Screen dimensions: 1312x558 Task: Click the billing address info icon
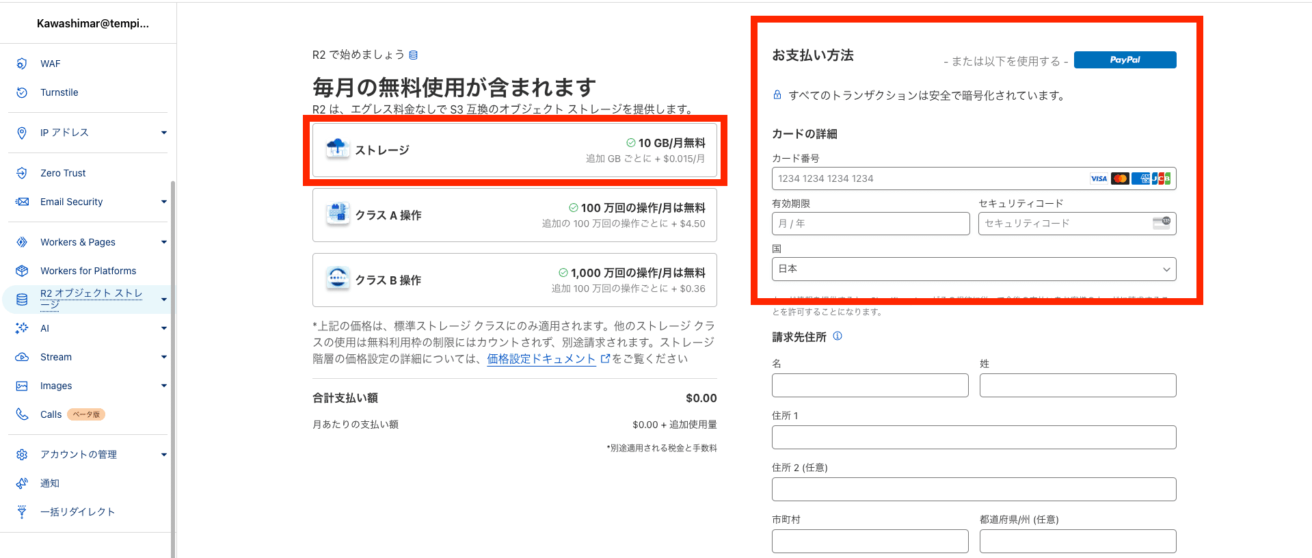[x=838, y=336]
